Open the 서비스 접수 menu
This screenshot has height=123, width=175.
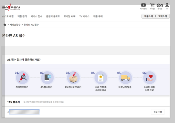36,16
